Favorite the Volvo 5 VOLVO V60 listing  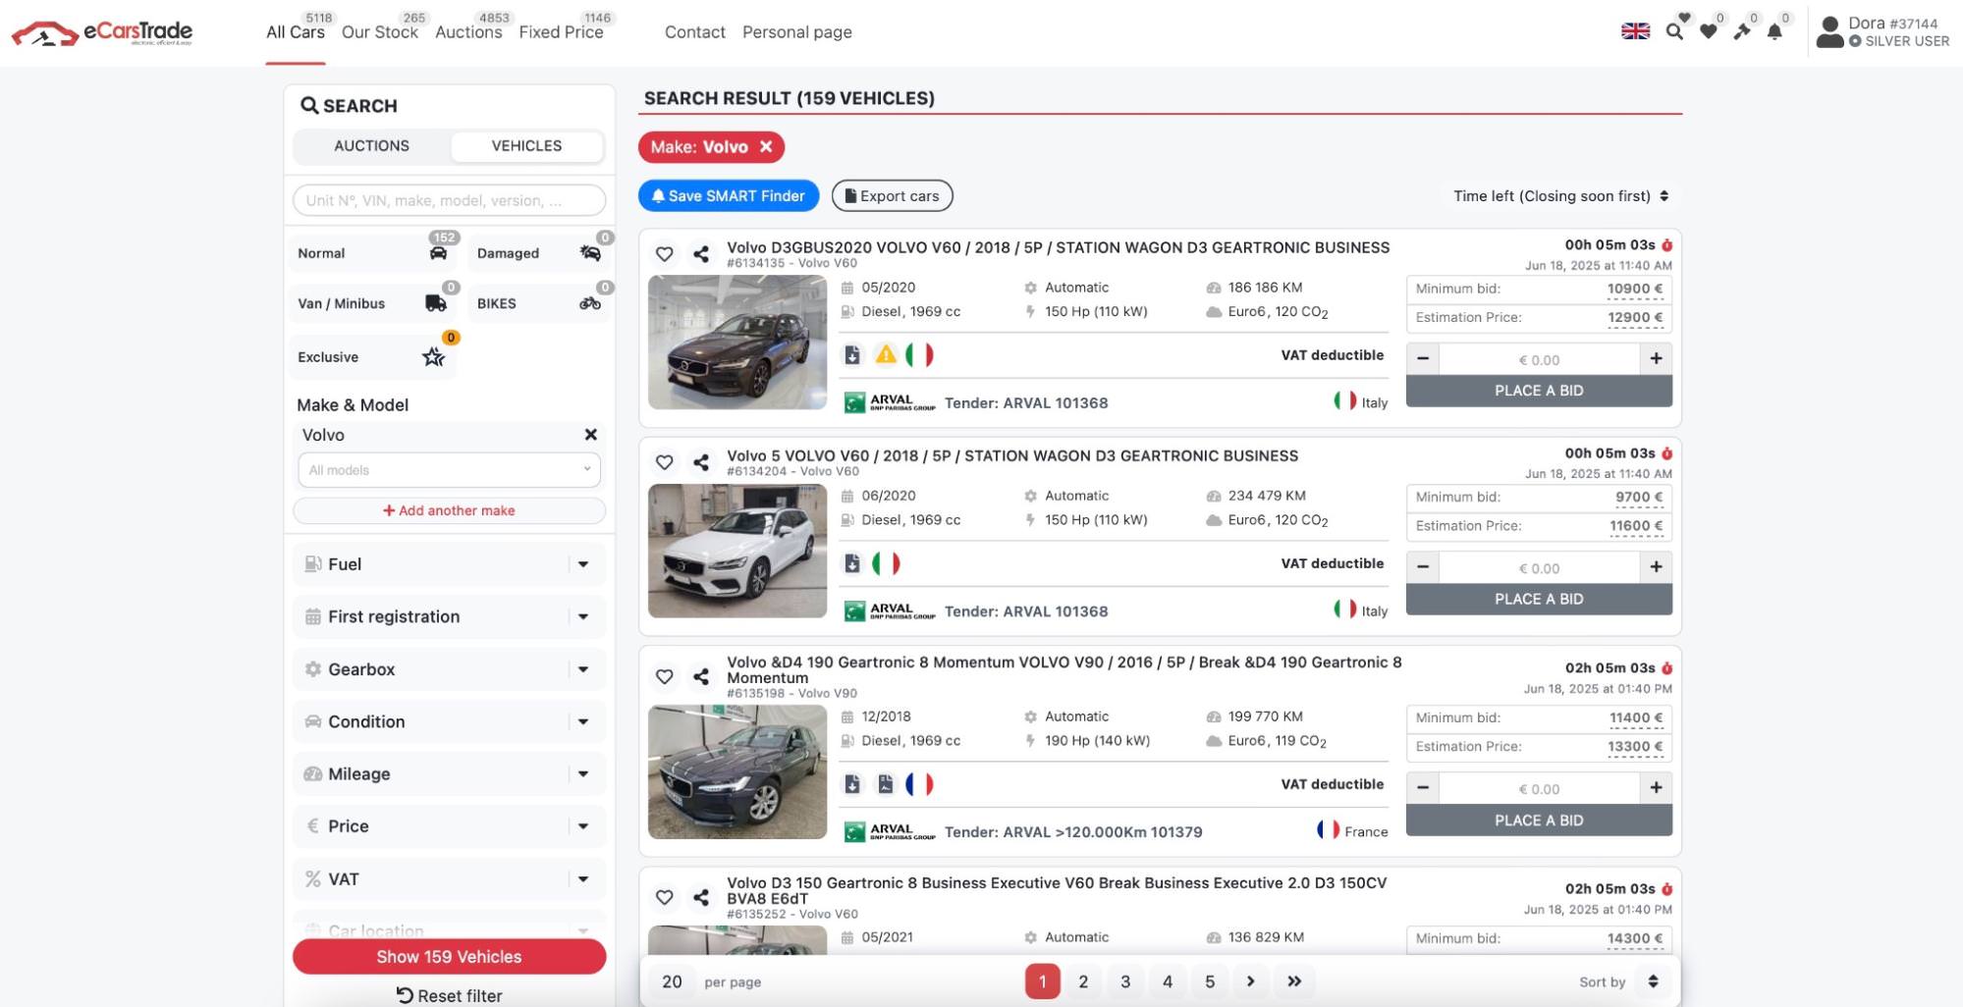point(665,462)
